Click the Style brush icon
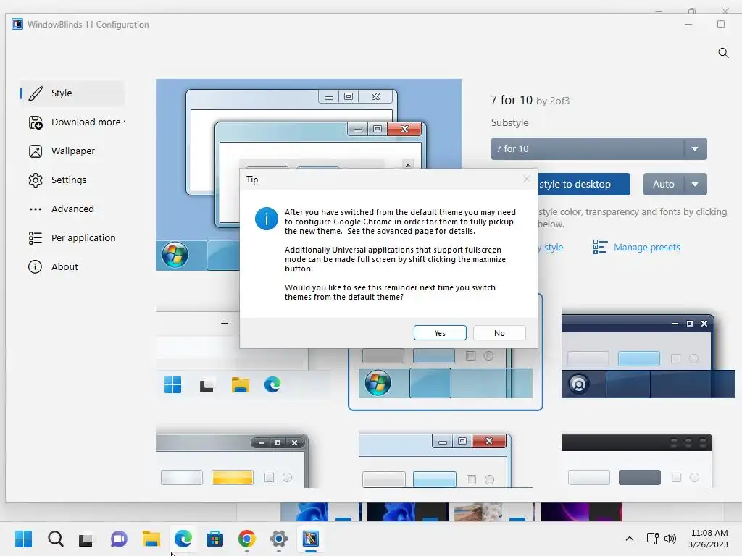 [x=36, y=93]
